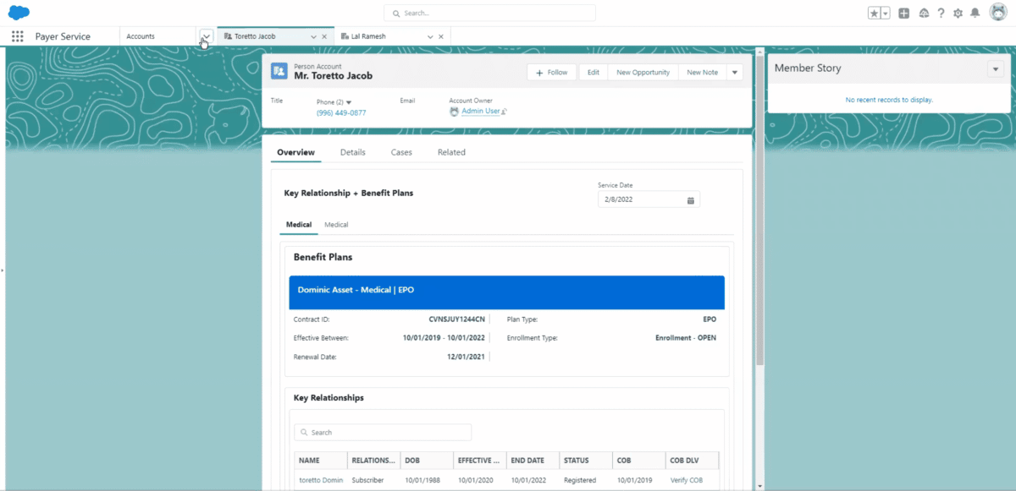The height and width of the screenshot is (491, 1016).
Task: Click the Trailhead guidance icon
Action: [924, 13]
